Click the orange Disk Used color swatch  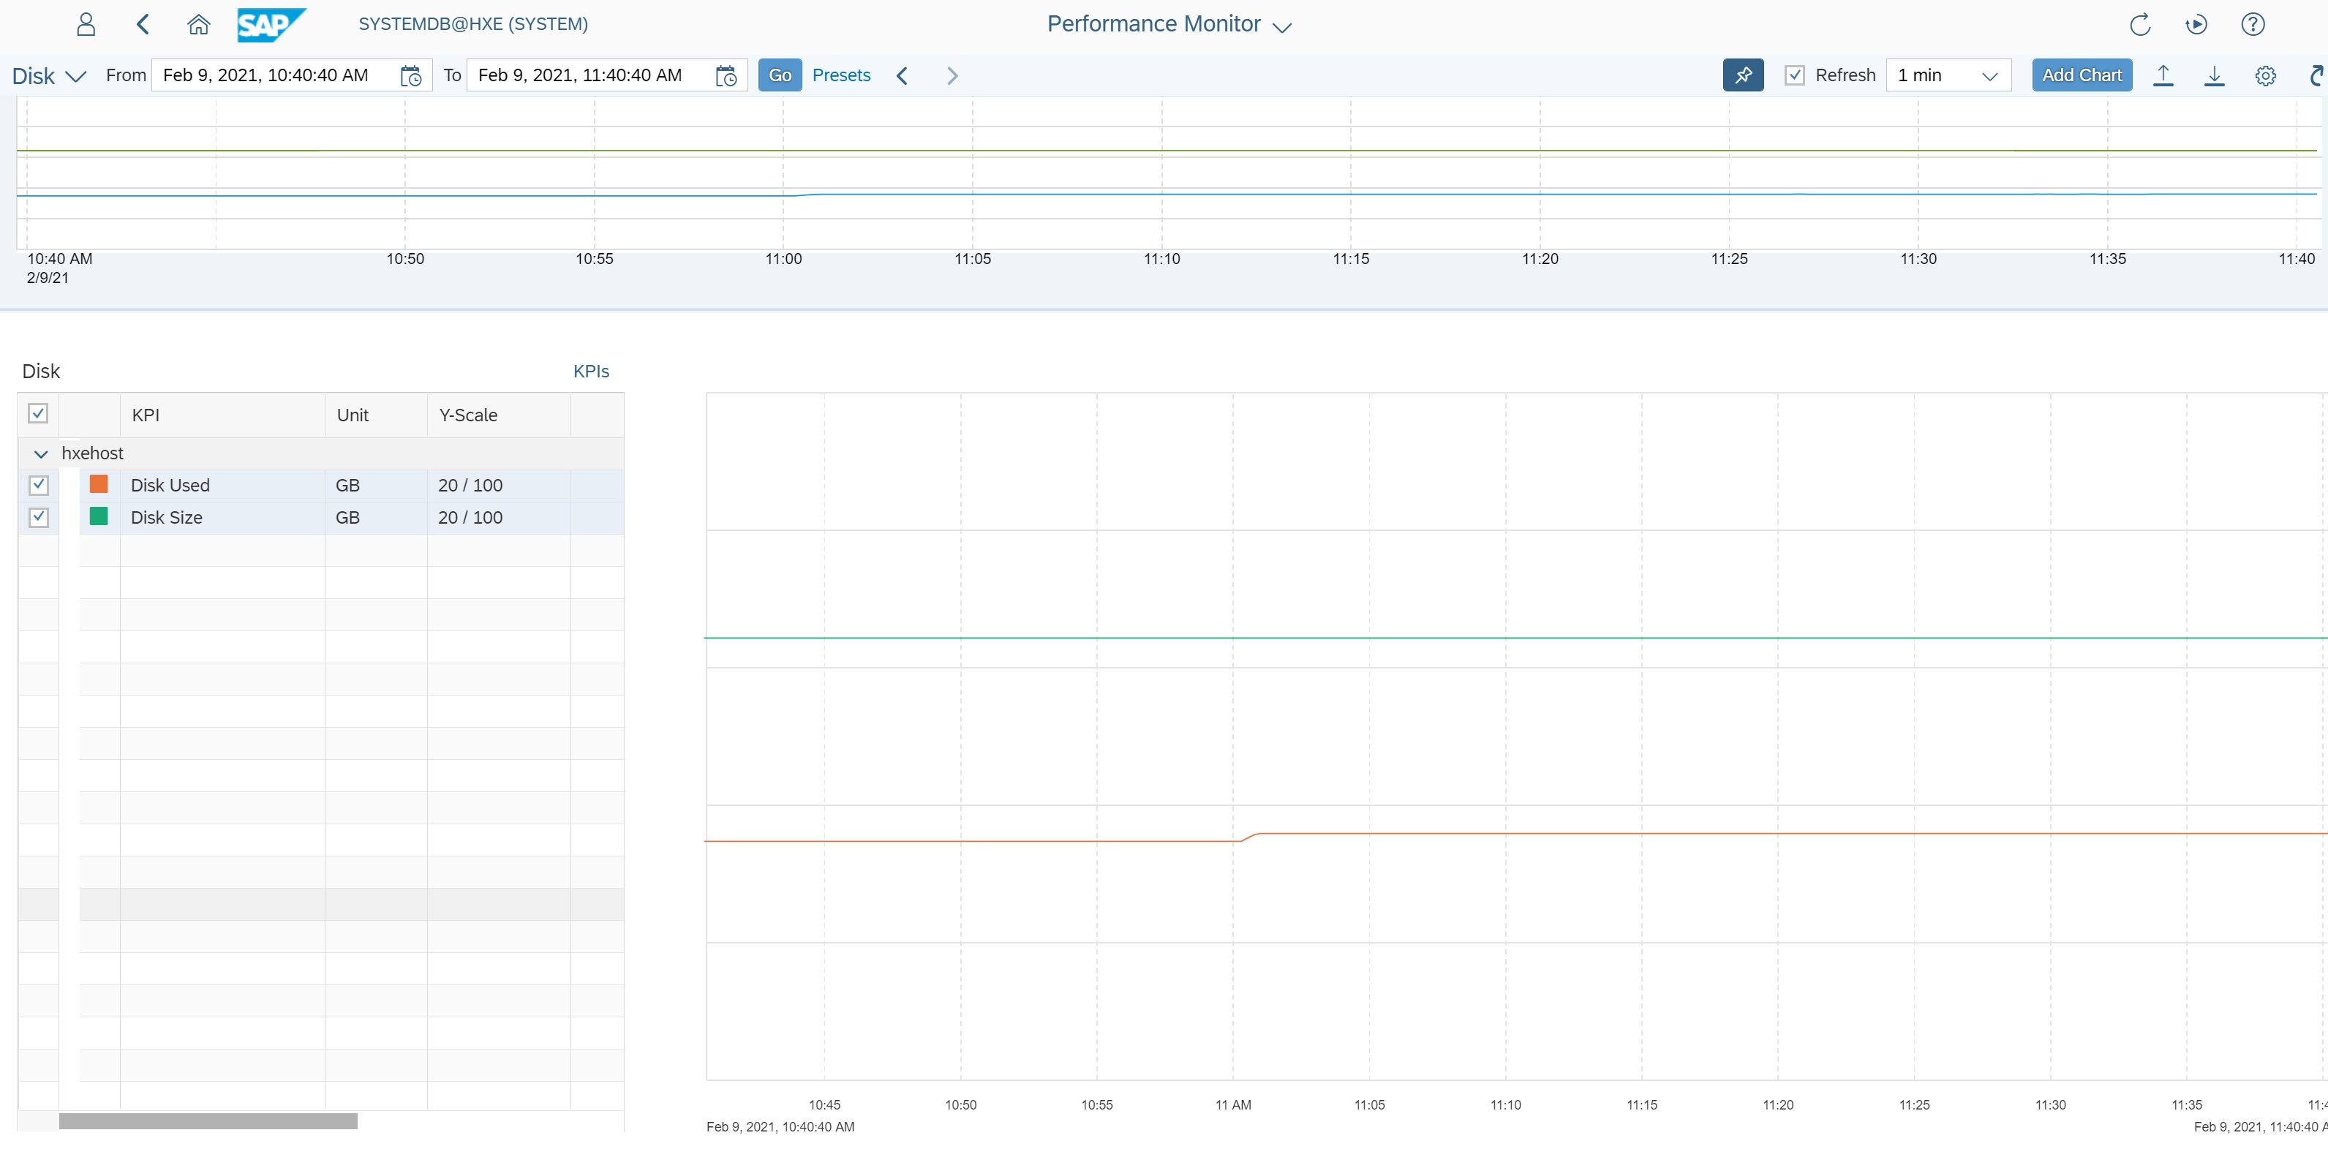click(x=99, y=485)
